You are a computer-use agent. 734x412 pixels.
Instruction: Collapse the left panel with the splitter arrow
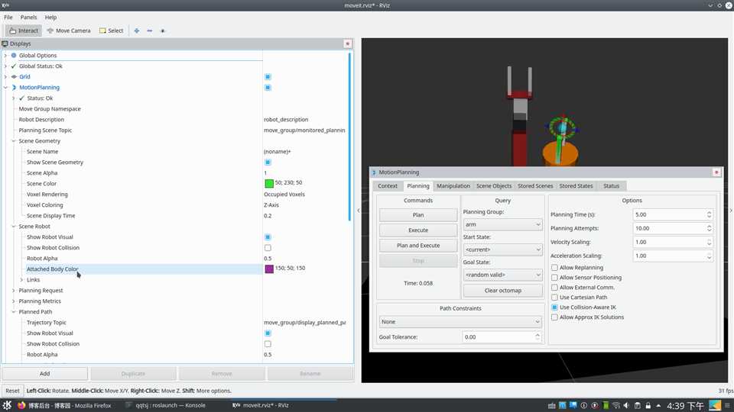358,211
